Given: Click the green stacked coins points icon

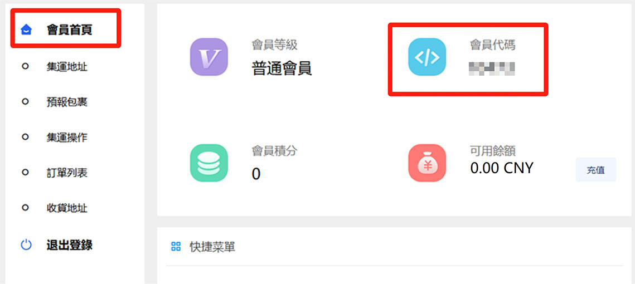Looking at the screenshot, I should point(209,163).
